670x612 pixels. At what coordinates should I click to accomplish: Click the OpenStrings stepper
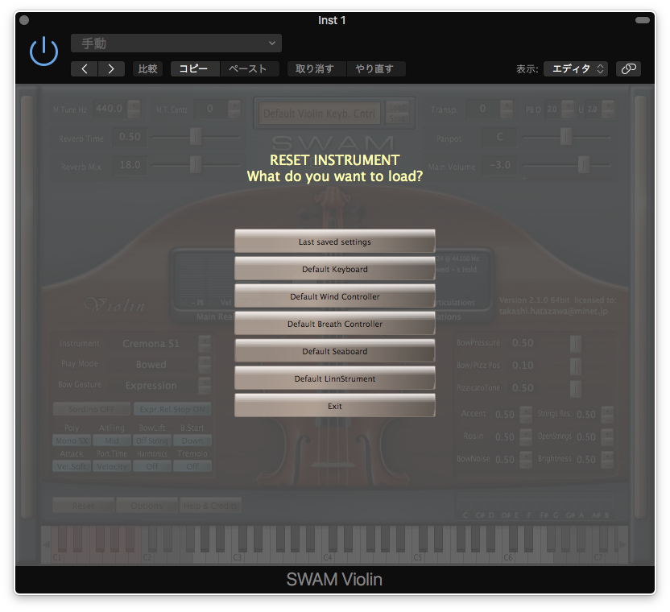(x=606, y=436)
